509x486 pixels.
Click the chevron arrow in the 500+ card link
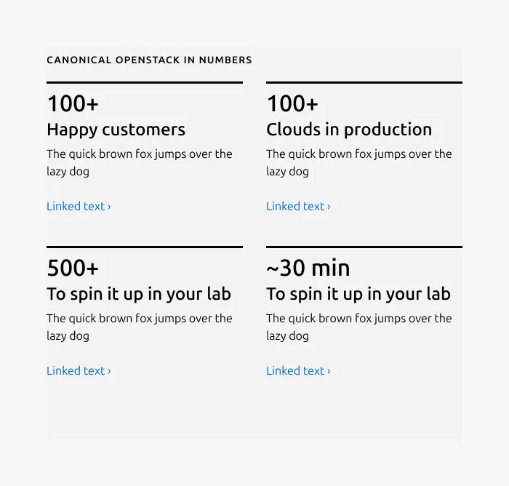coord(109,371)
